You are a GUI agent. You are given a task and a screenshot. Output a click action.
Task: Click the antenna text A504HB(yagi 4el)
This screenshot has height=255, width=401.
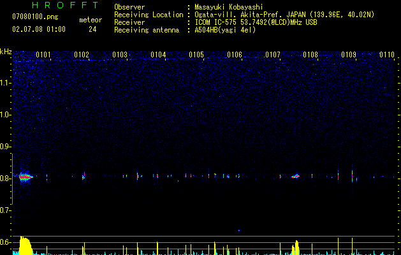click(225, 30)
